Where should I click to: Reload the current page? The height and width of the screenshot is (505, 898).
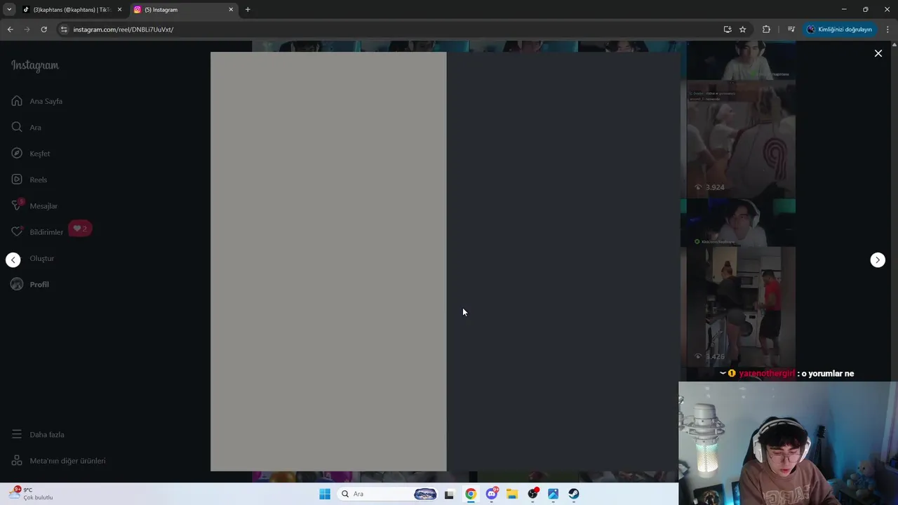43,29
